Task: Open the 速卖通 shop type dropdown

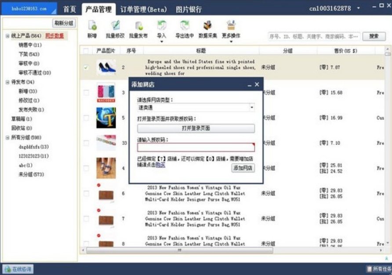Action: (252, 108)
